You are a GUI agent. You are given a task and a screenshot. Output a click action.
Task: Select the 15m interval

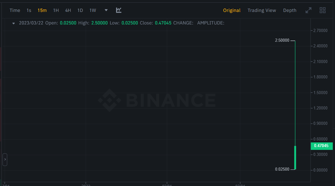(42, 10)
